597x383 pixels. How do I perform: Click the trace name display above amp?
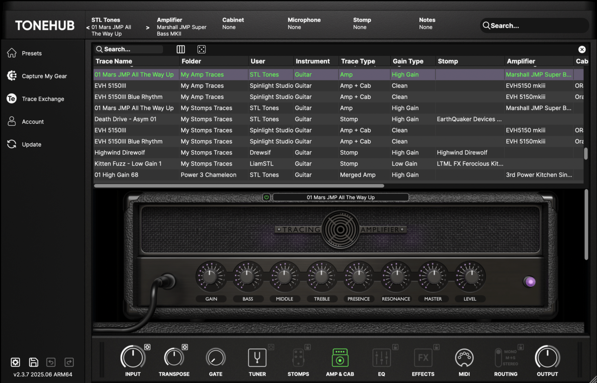[x=340, y=197]
